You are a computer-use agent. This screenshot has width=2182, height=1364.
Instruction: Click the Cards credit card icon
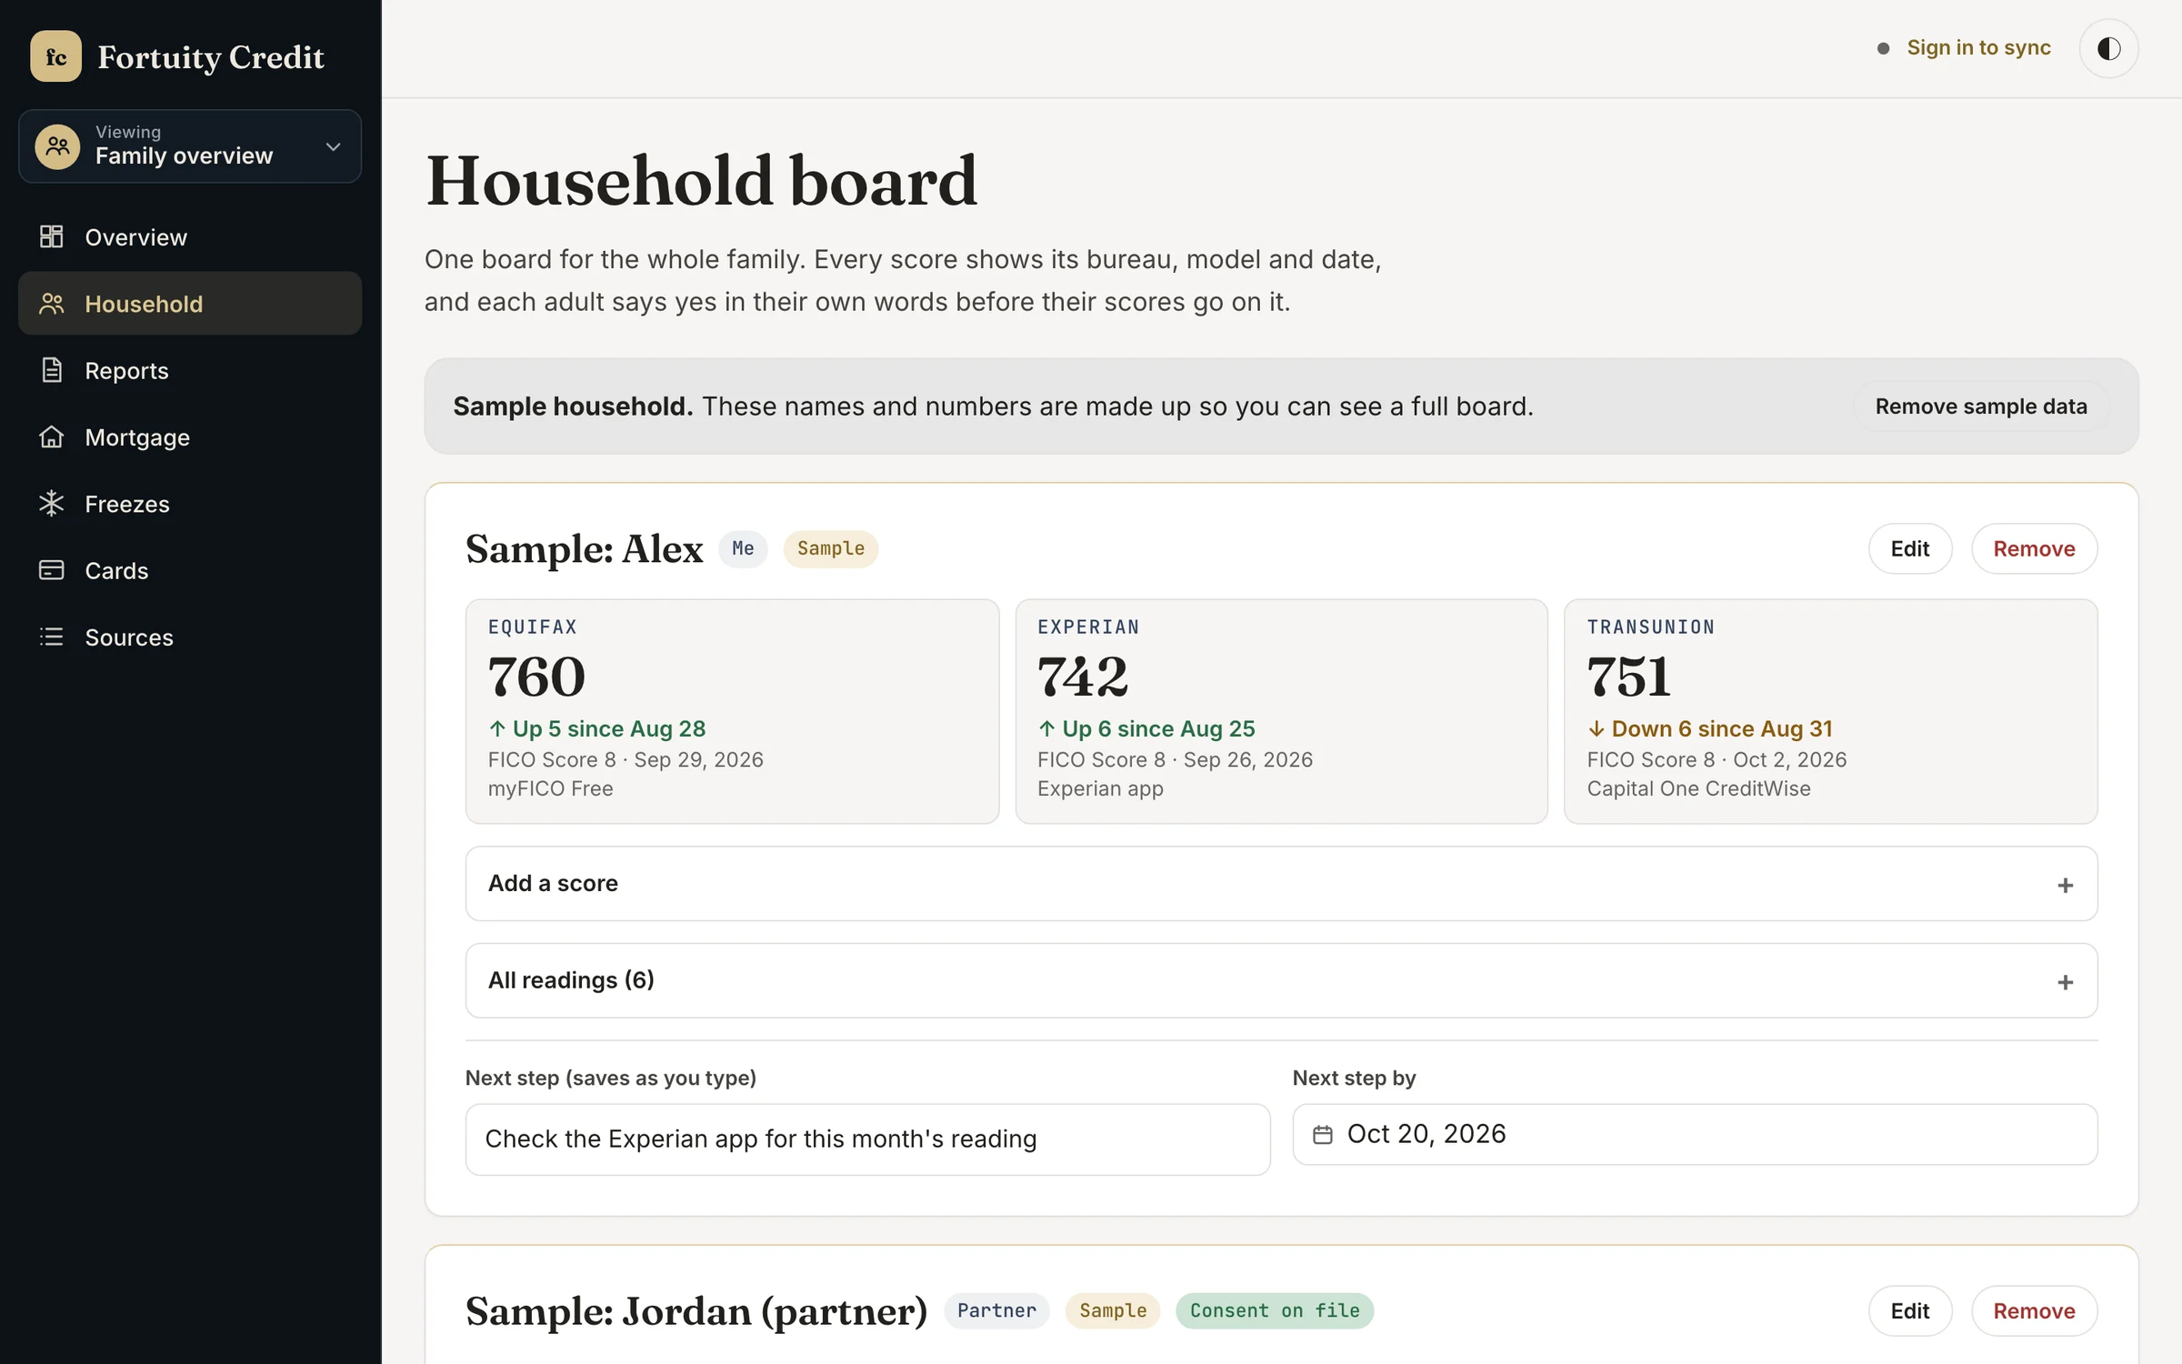pyautogui.click(x=52, y=570)
